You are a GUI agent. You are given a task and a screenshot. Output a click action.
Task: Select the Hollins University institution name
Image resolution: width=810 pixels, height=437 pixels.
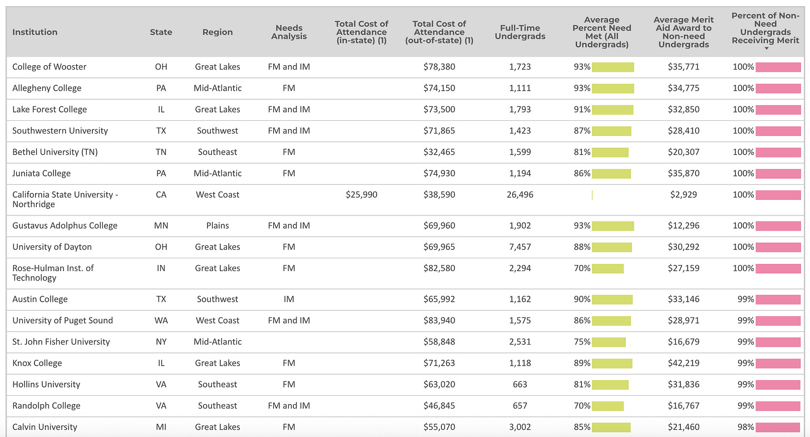click(46, 384)
